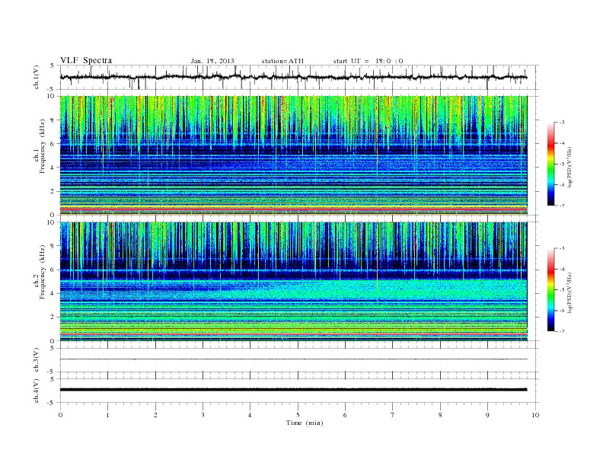603x466 pixels.
Task: Click the "-4" label on ch.2 color bar
Action: pyautogui.click(x=562, y=269)
